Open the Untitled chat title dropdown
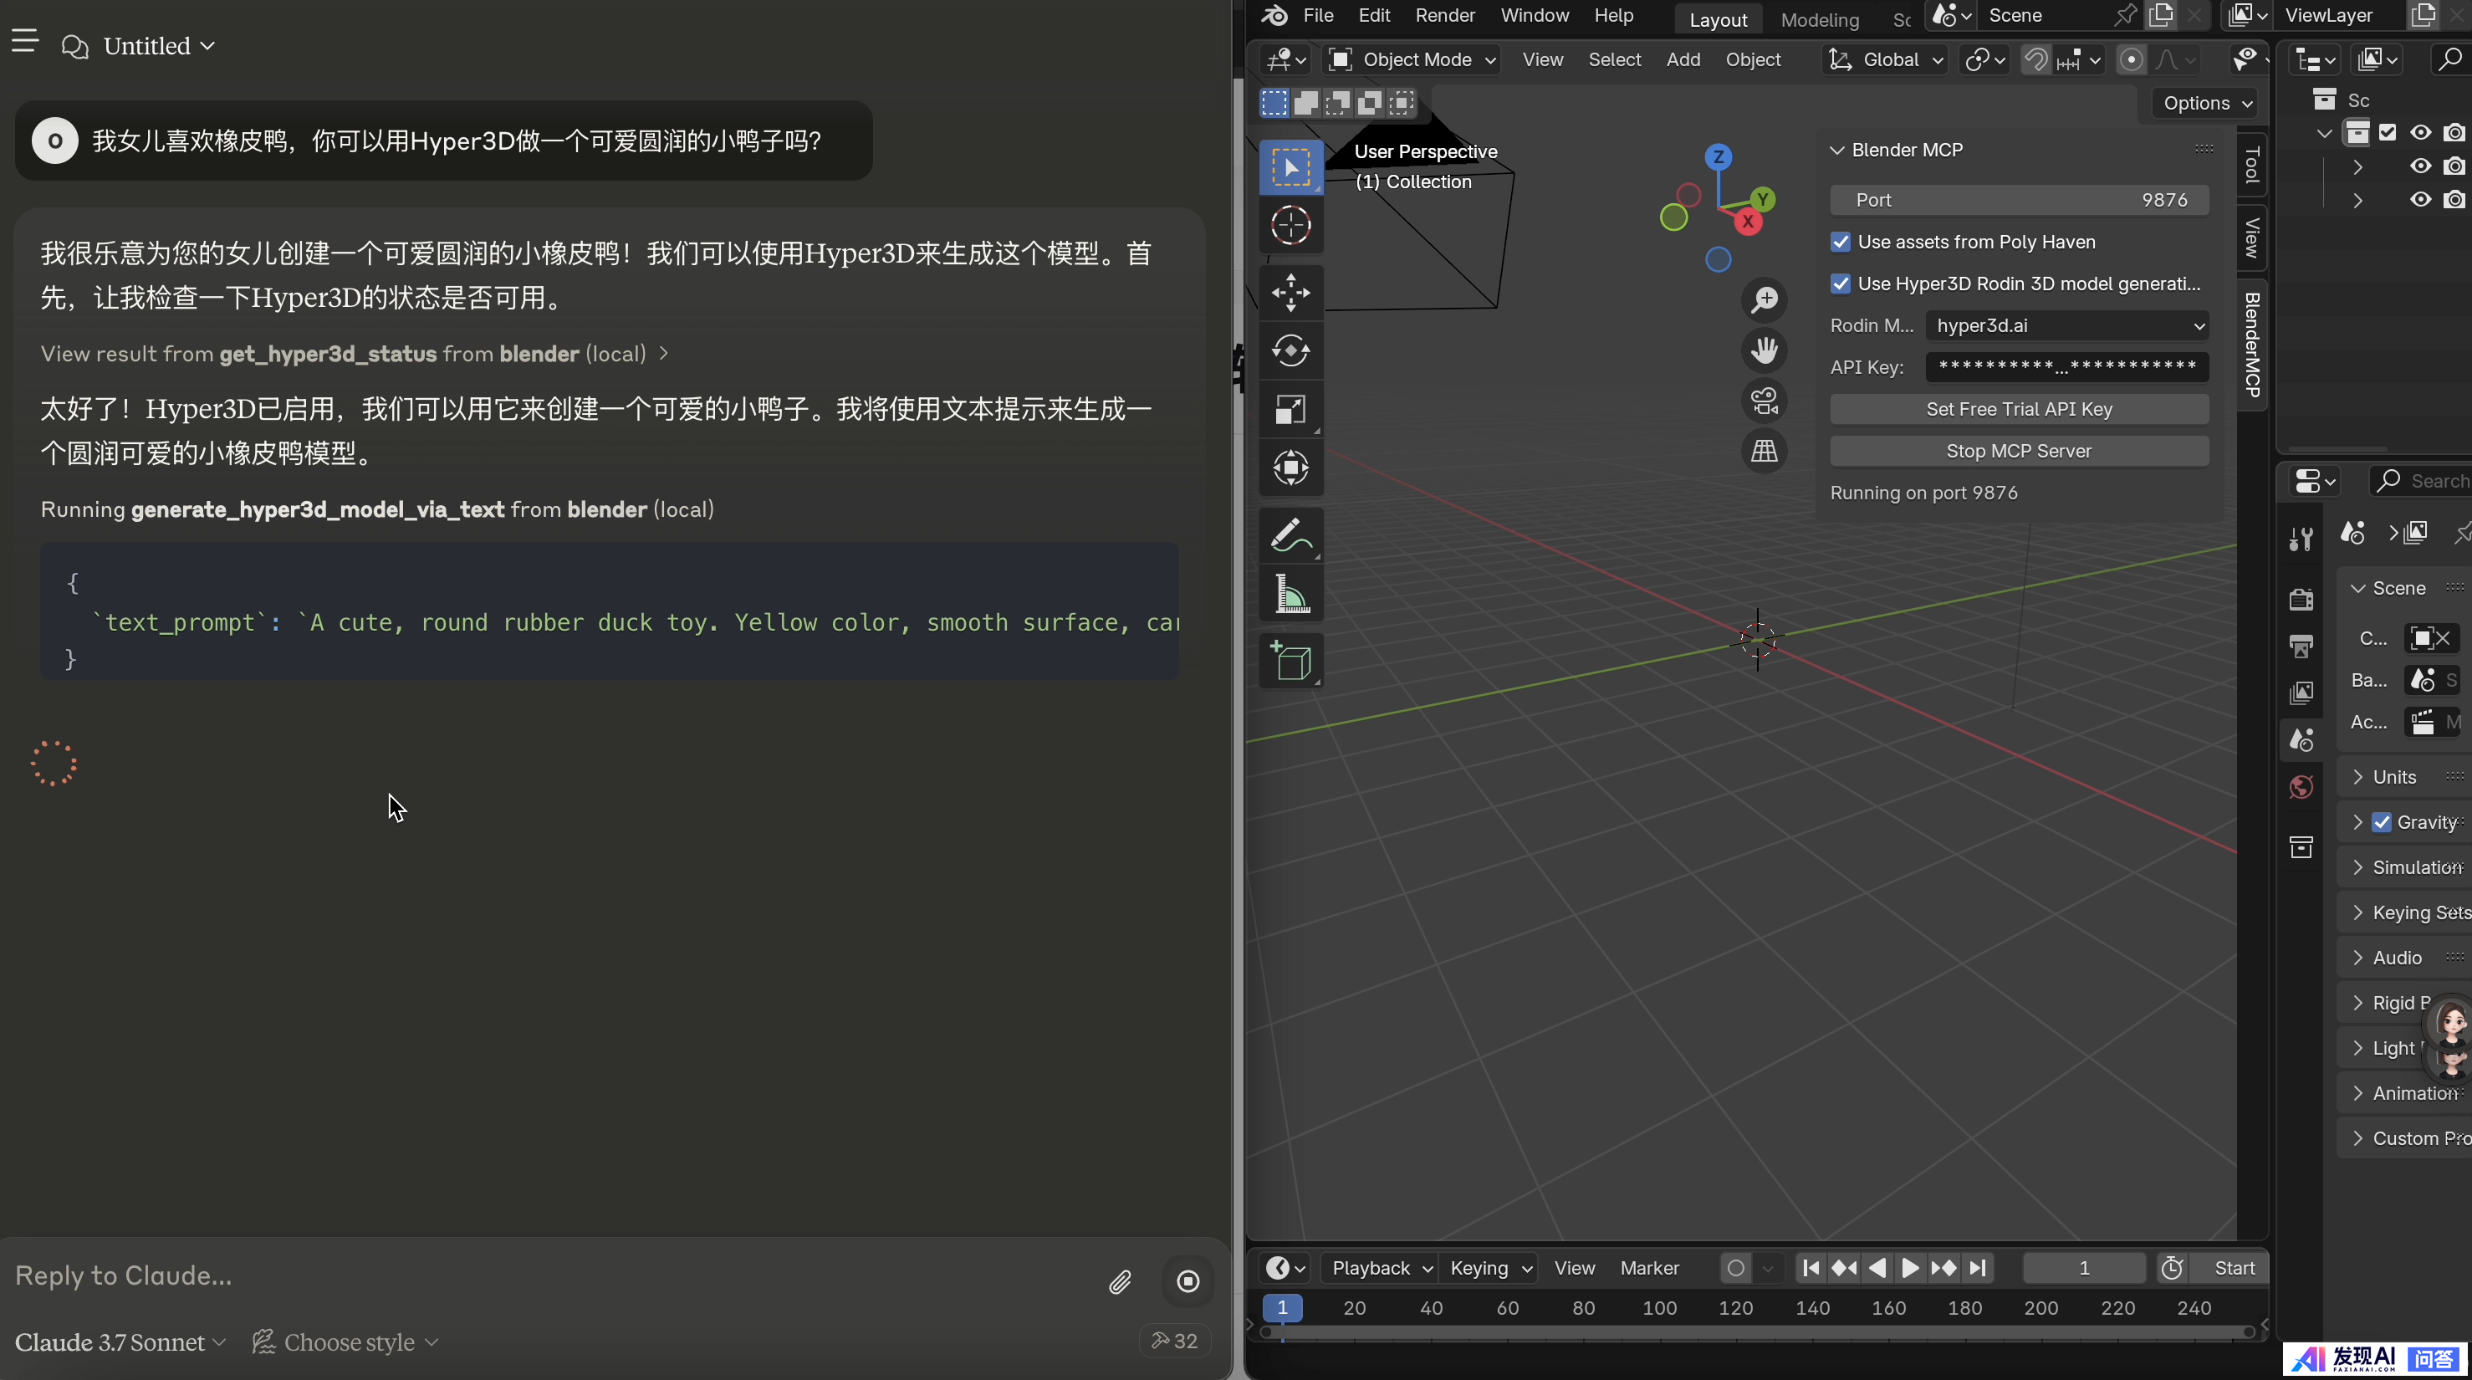The width and height of the screenshot is (2472, 1380). (158, 46)
